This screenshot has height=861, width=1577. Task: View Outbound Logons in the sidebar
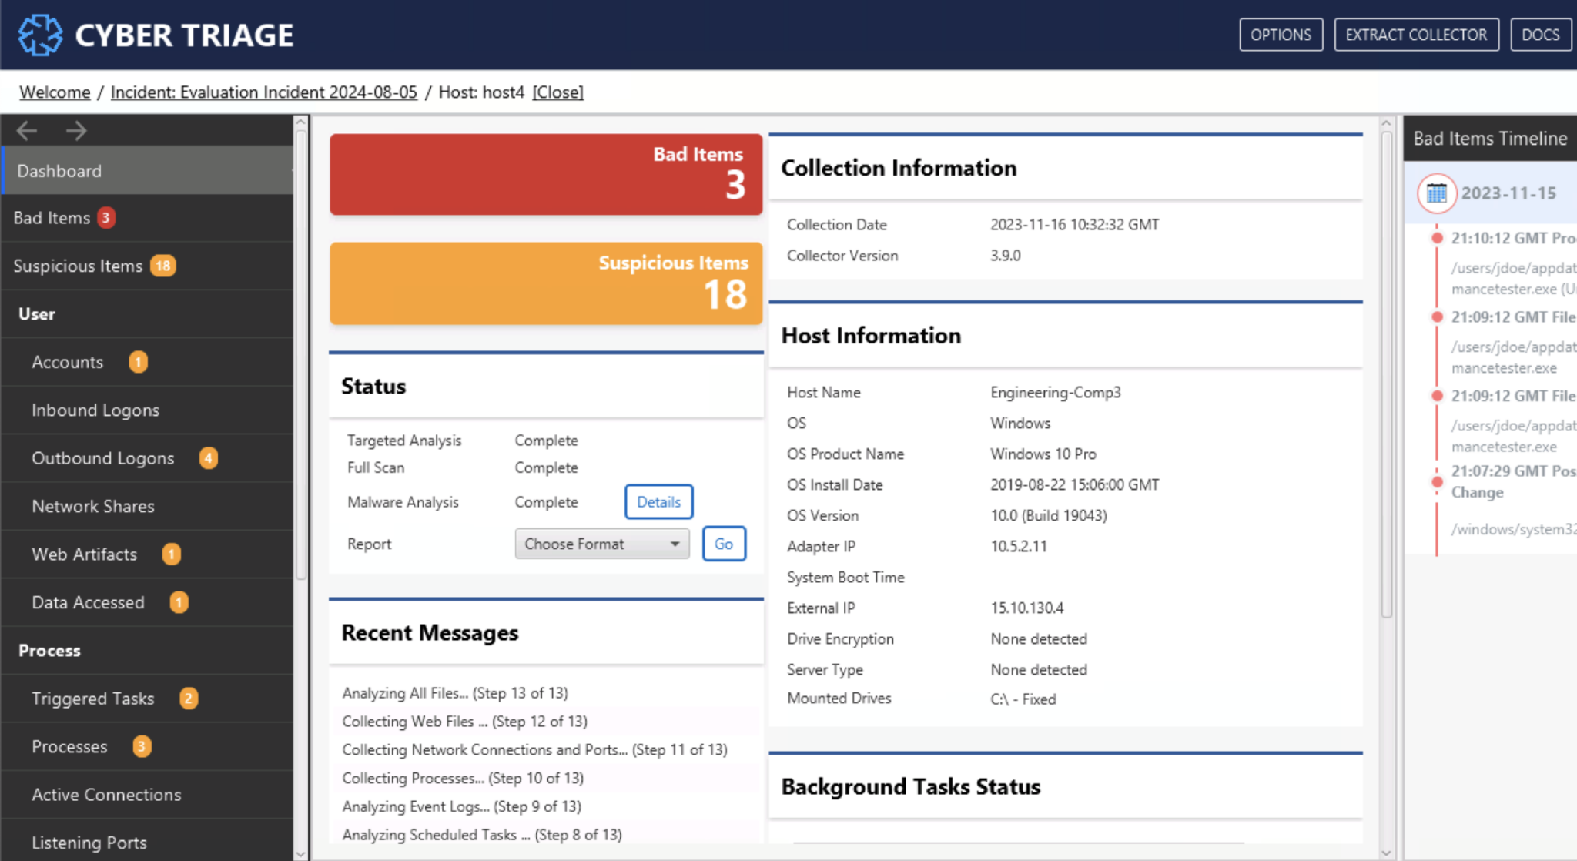tap(102, 458)
